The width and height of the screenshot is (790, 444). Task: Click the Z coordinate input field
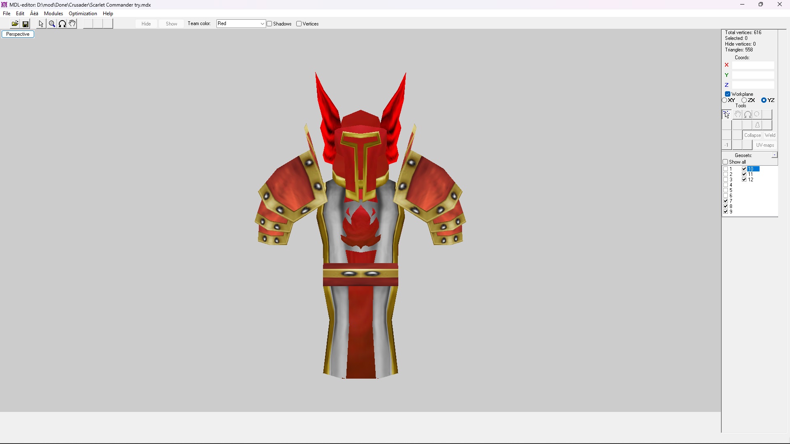753,85
